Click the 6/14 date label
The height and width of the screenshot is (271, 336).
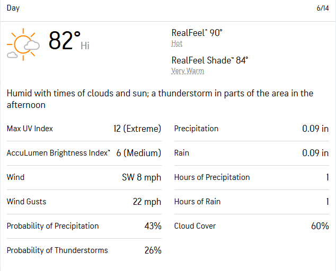323,8
